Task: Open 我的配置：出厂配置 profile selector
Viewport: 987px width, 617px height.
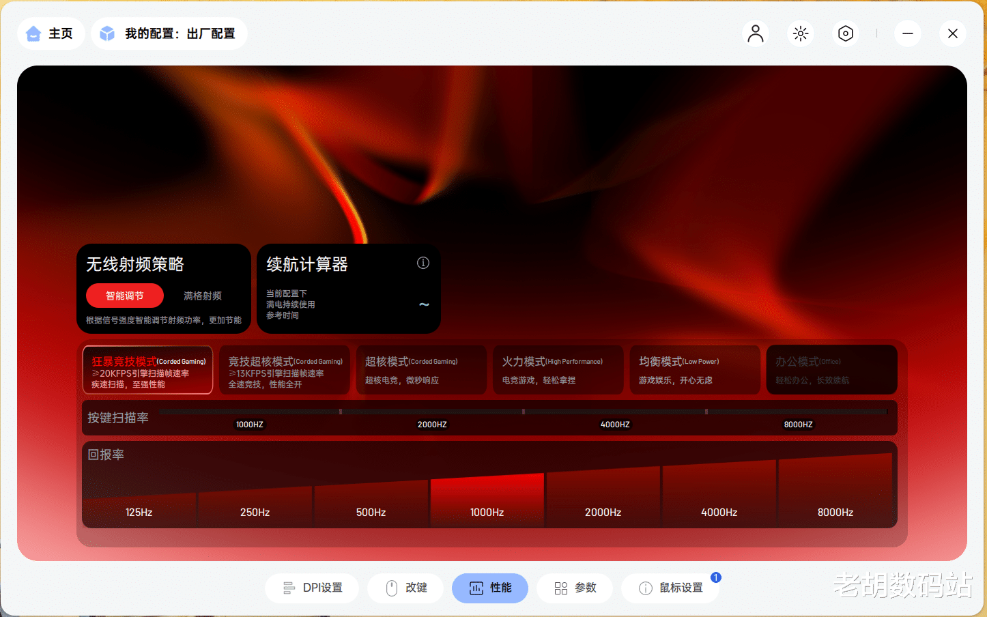Action: click(x=169, y=33)
